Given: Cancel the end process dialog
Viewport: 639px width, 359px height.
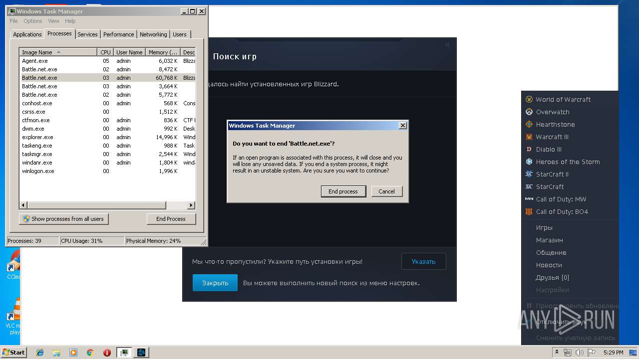Looking at the screenshot, I should [x=386, y=191].
